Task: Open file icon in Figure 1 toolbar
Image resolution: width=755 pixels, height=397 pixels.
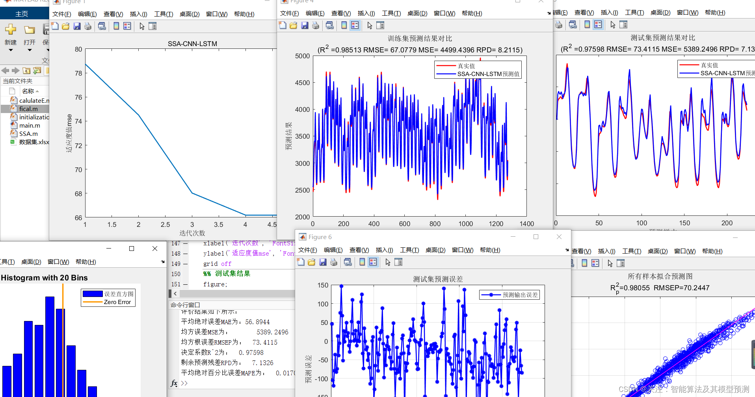Action: 66,26
